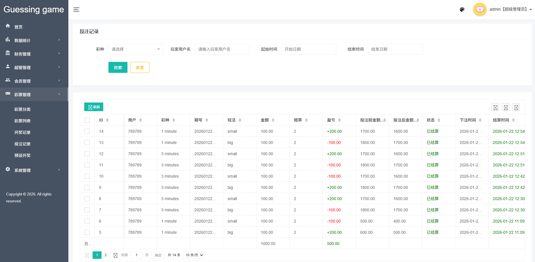Open the 彩种 lottery type dropdown

(136, 49)
